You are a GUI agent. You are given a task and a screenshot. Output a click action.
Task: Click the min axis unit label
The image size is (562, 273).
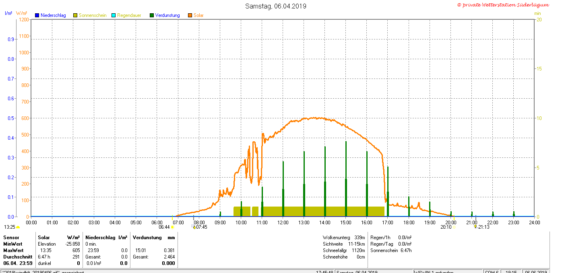click(537, 13)
